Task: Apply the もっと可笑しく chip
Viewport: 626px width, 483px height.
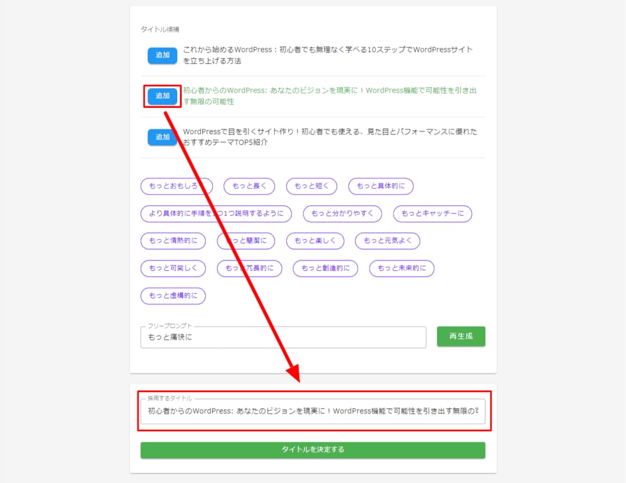Action: pyautogui.click(x=173, y=268)
